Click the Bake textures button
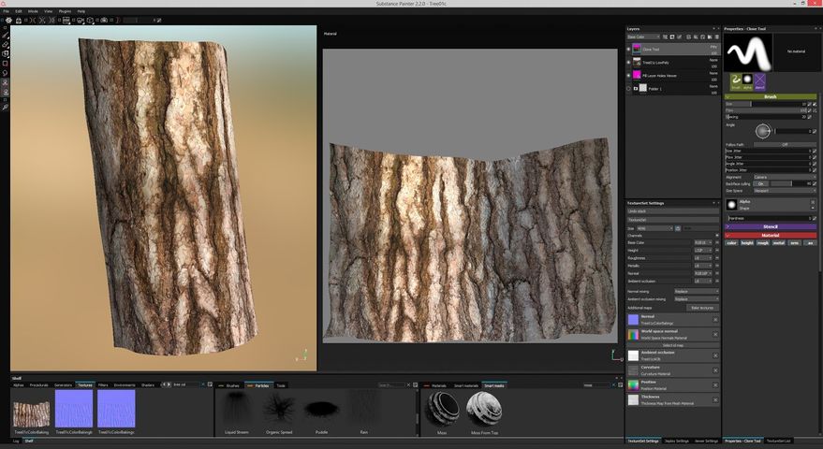Screen dimensions: 823x449 click(702, 307)
